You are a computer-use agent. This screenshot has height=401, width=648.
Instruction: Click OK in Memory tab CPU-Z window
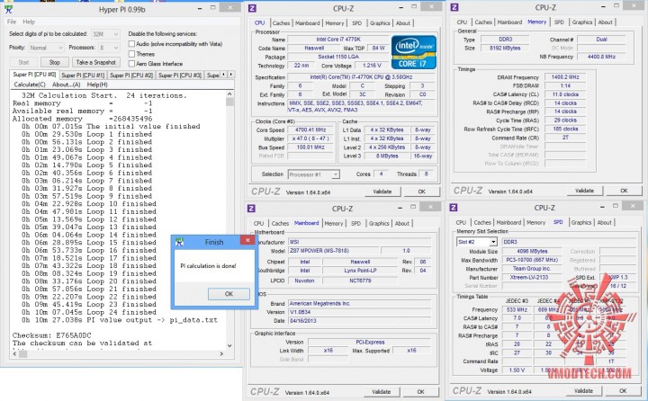pos(624,191)
